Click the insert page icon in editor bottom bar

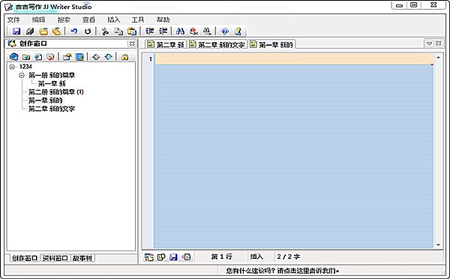tap(186, 257)
